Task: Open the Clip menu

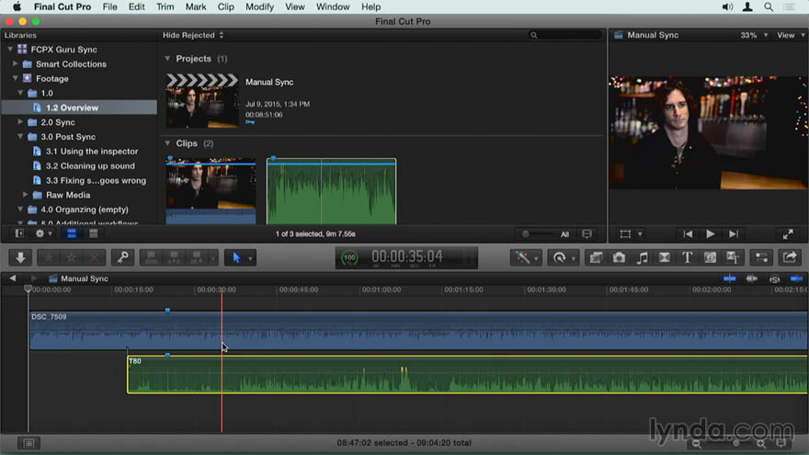Action: [x=225, y=6]
